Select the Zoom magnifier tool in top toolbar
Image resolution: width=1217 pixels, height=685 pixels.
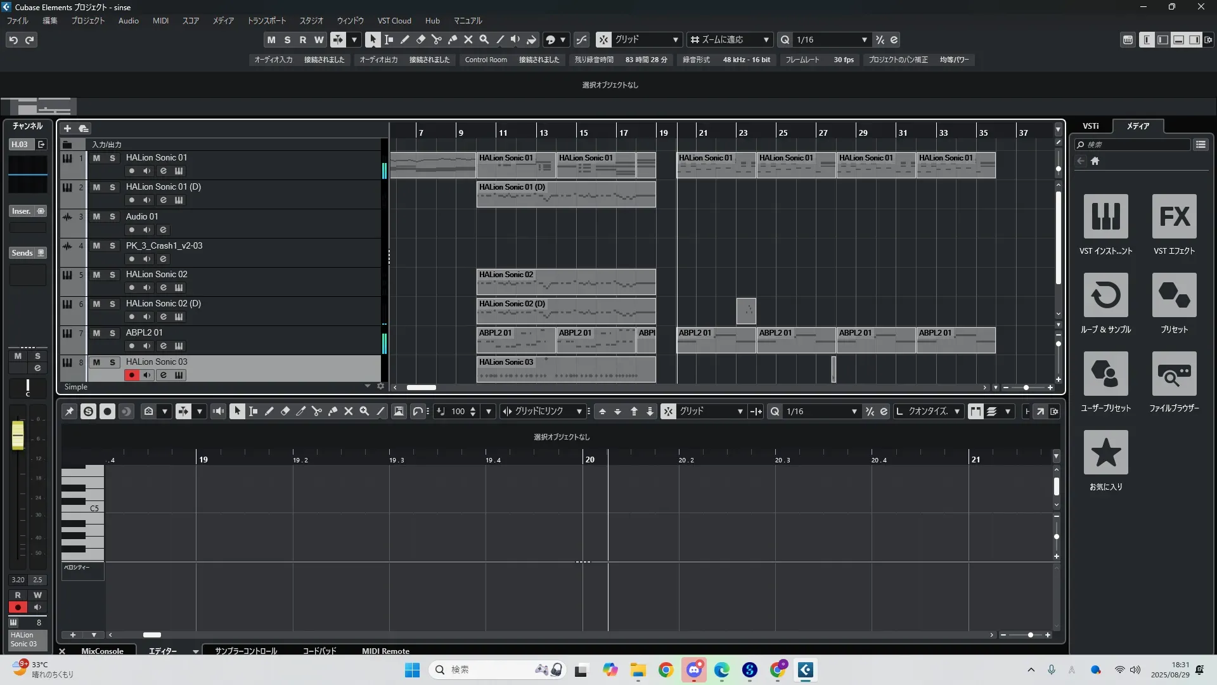484,39
